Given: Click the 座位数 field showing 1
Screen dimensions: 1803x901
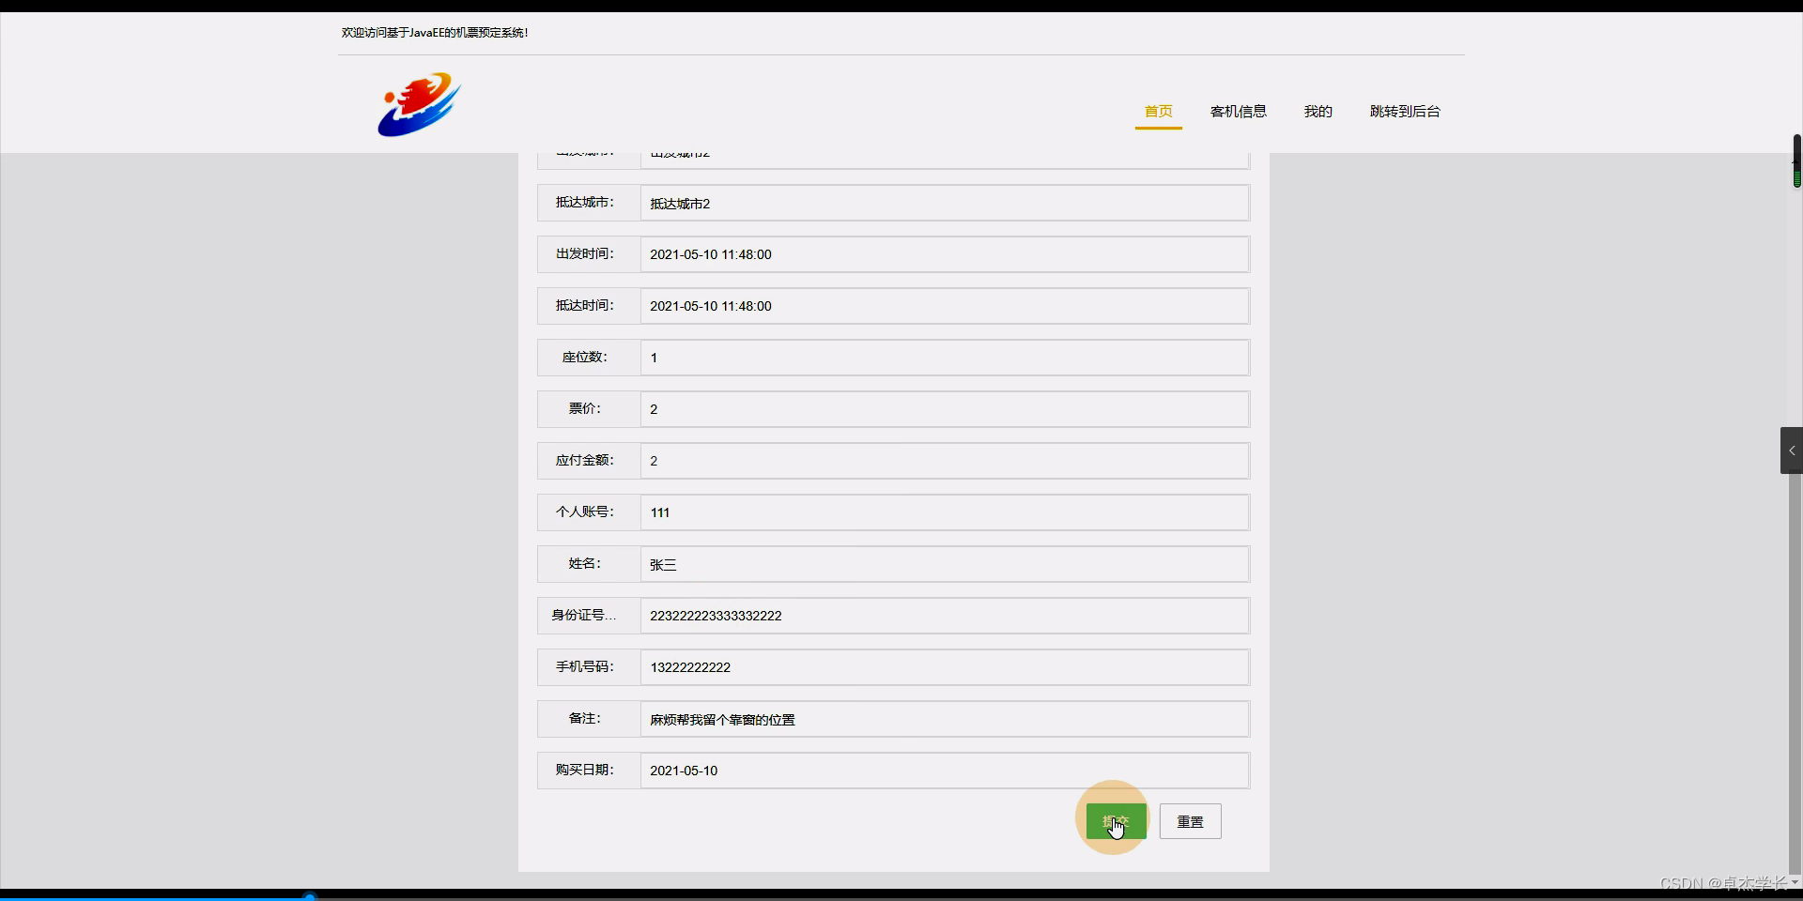Looking at the screenshot, I should [943, 358].
